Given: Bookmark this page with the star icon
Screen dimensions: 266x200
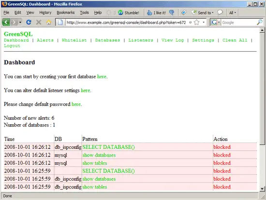Looking at the screenshot, I should pos(197,22).
